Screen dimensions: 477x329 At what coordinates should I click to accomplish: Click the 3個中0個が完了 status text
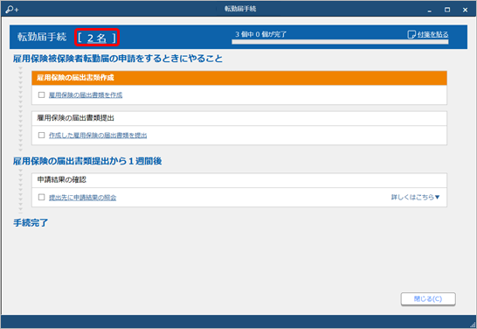[x=260, y=34]
